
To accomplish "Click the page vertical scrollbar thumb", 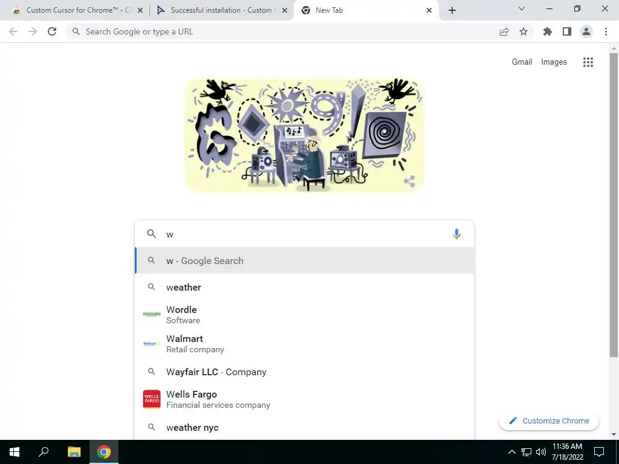I will point(614,205).
